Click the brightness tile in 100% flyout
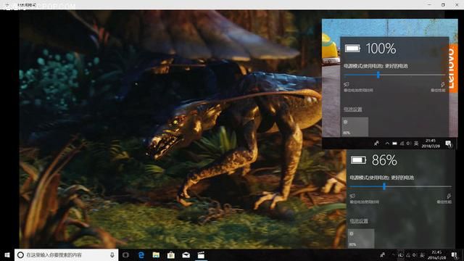This screenshot has height=261, width=464. pyautogui.click(x=355, y=127)
